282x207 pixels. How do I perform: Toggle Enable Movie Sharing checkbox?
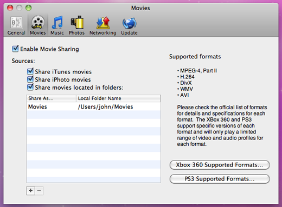pyautogui.click(x=15, y=49)
